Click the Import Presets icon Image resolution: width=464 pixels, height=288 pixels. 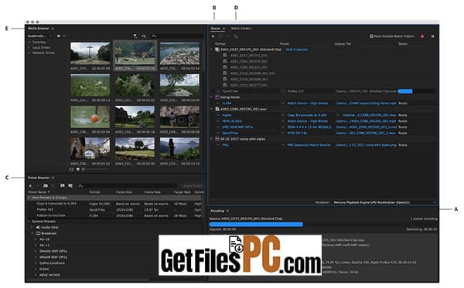click(x=62, y=185)
